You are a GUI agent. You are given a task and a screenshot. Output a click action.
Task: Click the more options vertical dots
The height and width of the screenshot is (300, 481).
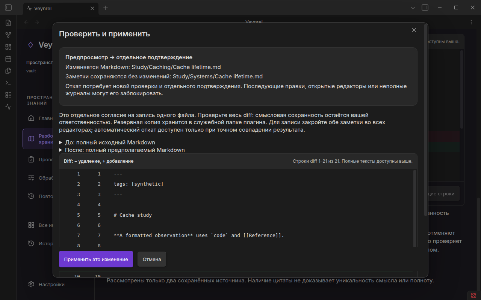[471, 22]
